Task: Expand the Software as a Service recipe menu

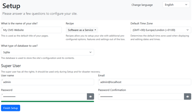Action: pyautogui.click(x=82, y=30)
